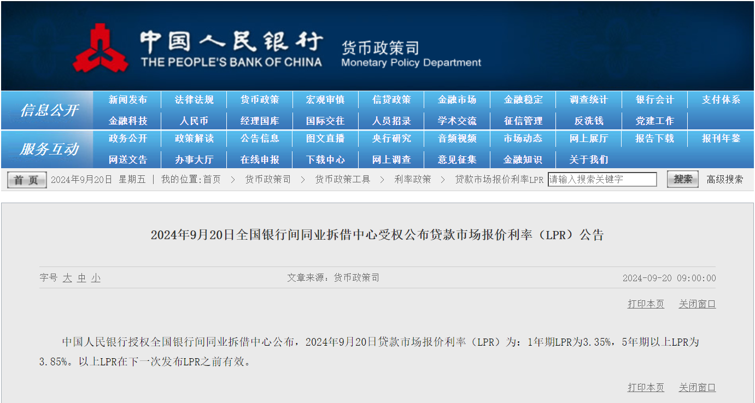
Task: Open the 新闻发布 menu item
Action: coord(128,100)
